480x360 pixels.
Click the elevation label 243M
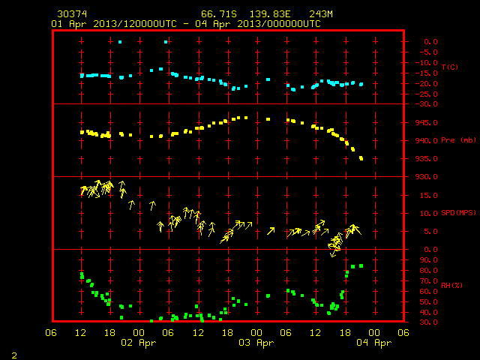(321, 14)
